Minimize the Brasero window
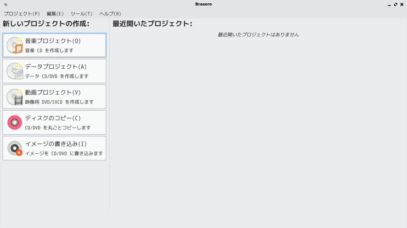The height and width of the screenshot is (228, 407). (x=389, y=4)
